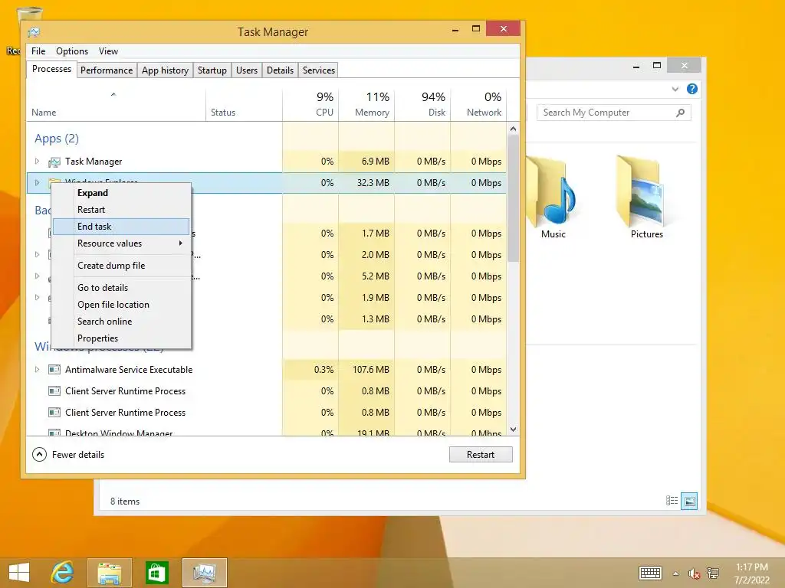Open the Windows Store taskbar icon

point(156,573)
